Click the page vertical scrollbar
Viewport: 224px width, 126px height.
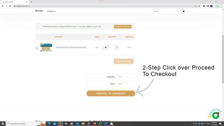point(223,59)
